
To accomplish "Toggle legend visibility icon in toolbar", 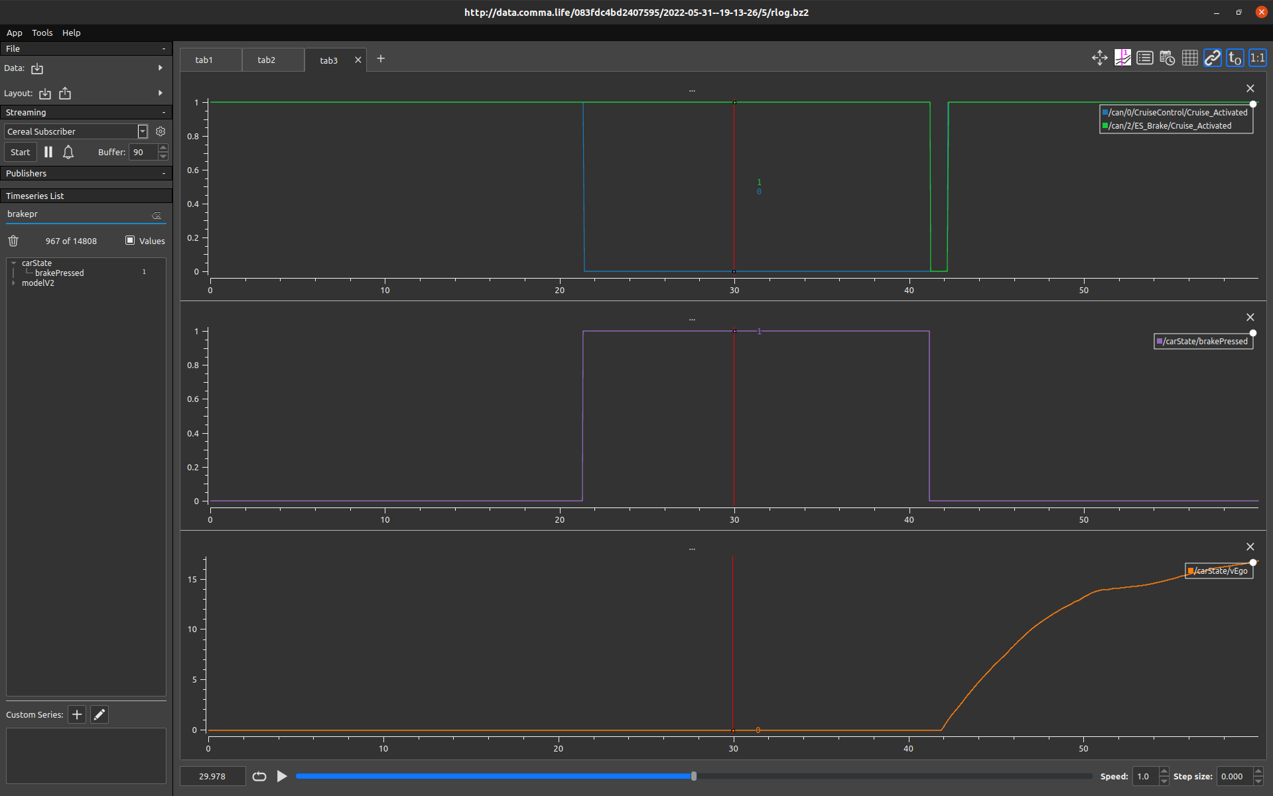I will 1145,58.
